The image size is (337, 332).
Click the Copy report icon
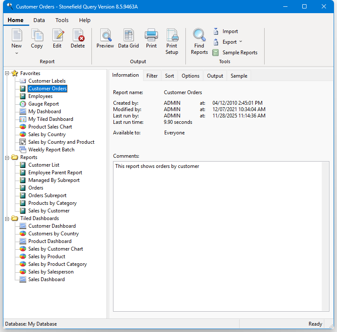(x=37, y=36)
